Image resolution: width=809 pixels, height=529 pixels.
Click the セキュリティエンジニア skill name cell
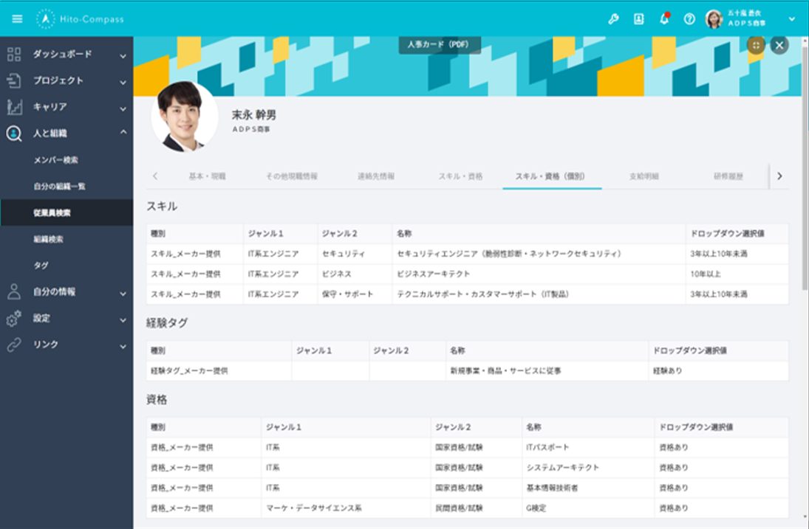coord(539,253)
